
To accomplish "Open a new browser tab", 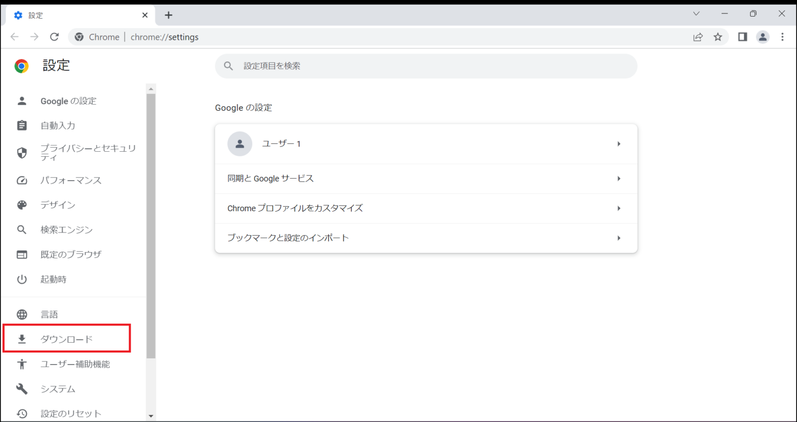I will point(168,15).
